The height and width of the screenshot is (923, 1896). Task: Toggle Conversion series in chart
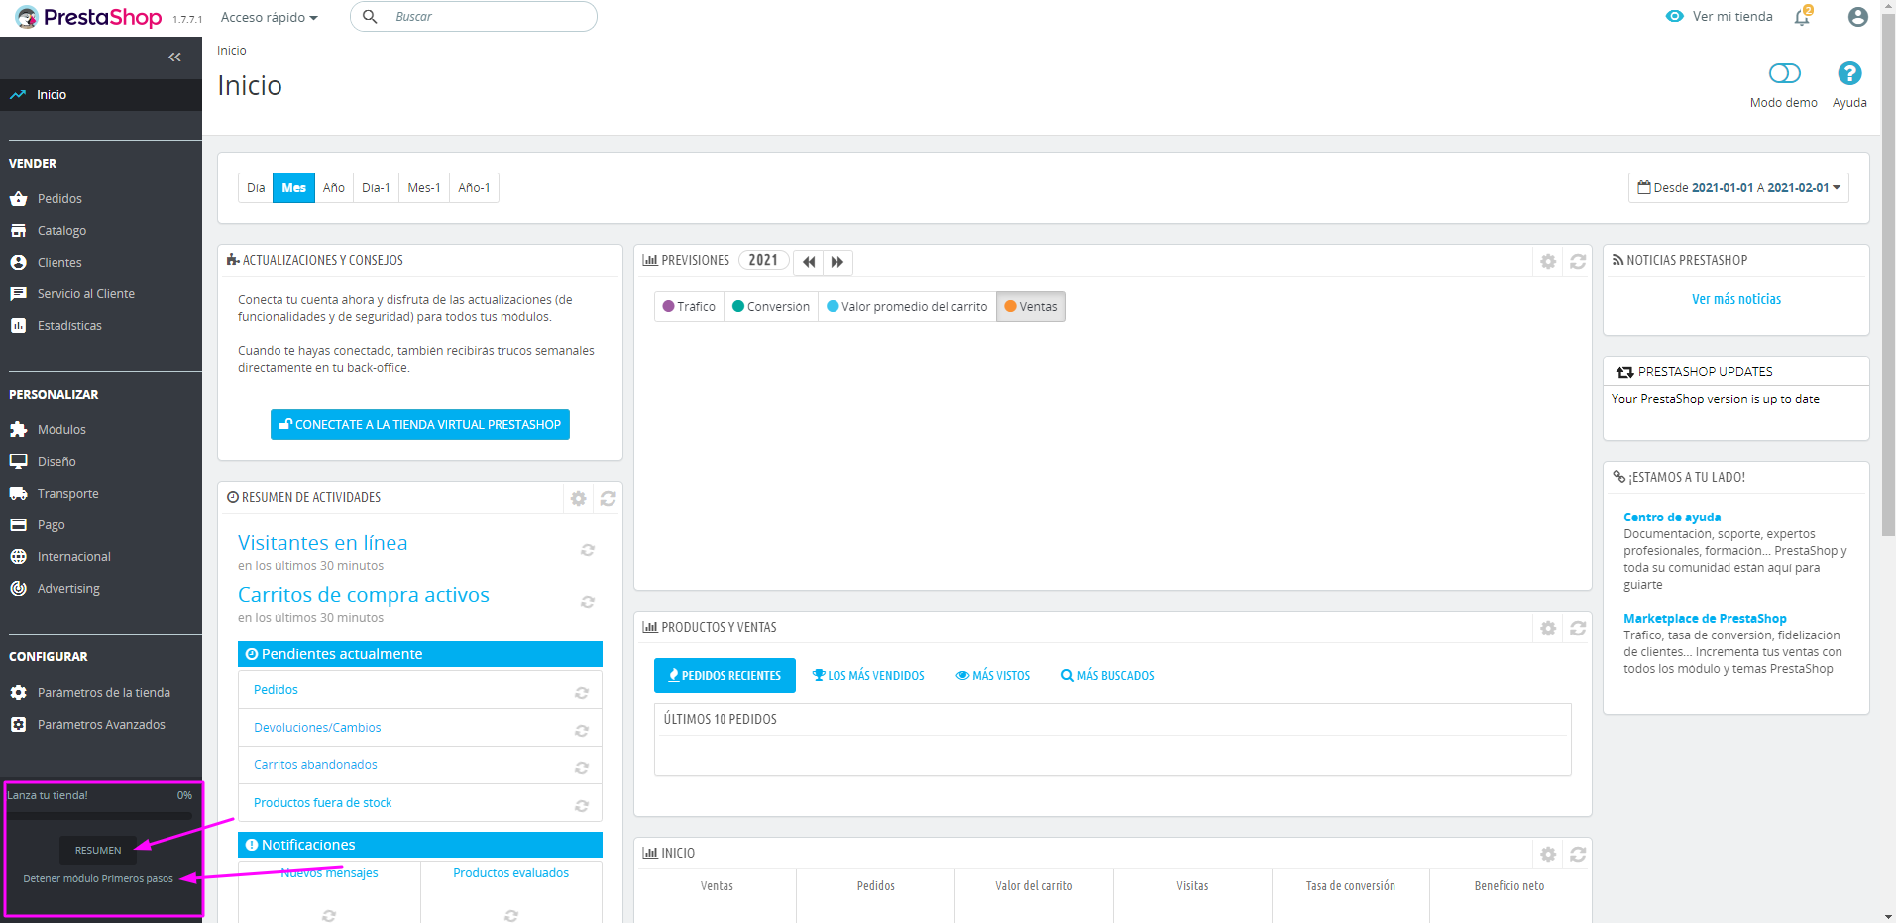[771, 307]
